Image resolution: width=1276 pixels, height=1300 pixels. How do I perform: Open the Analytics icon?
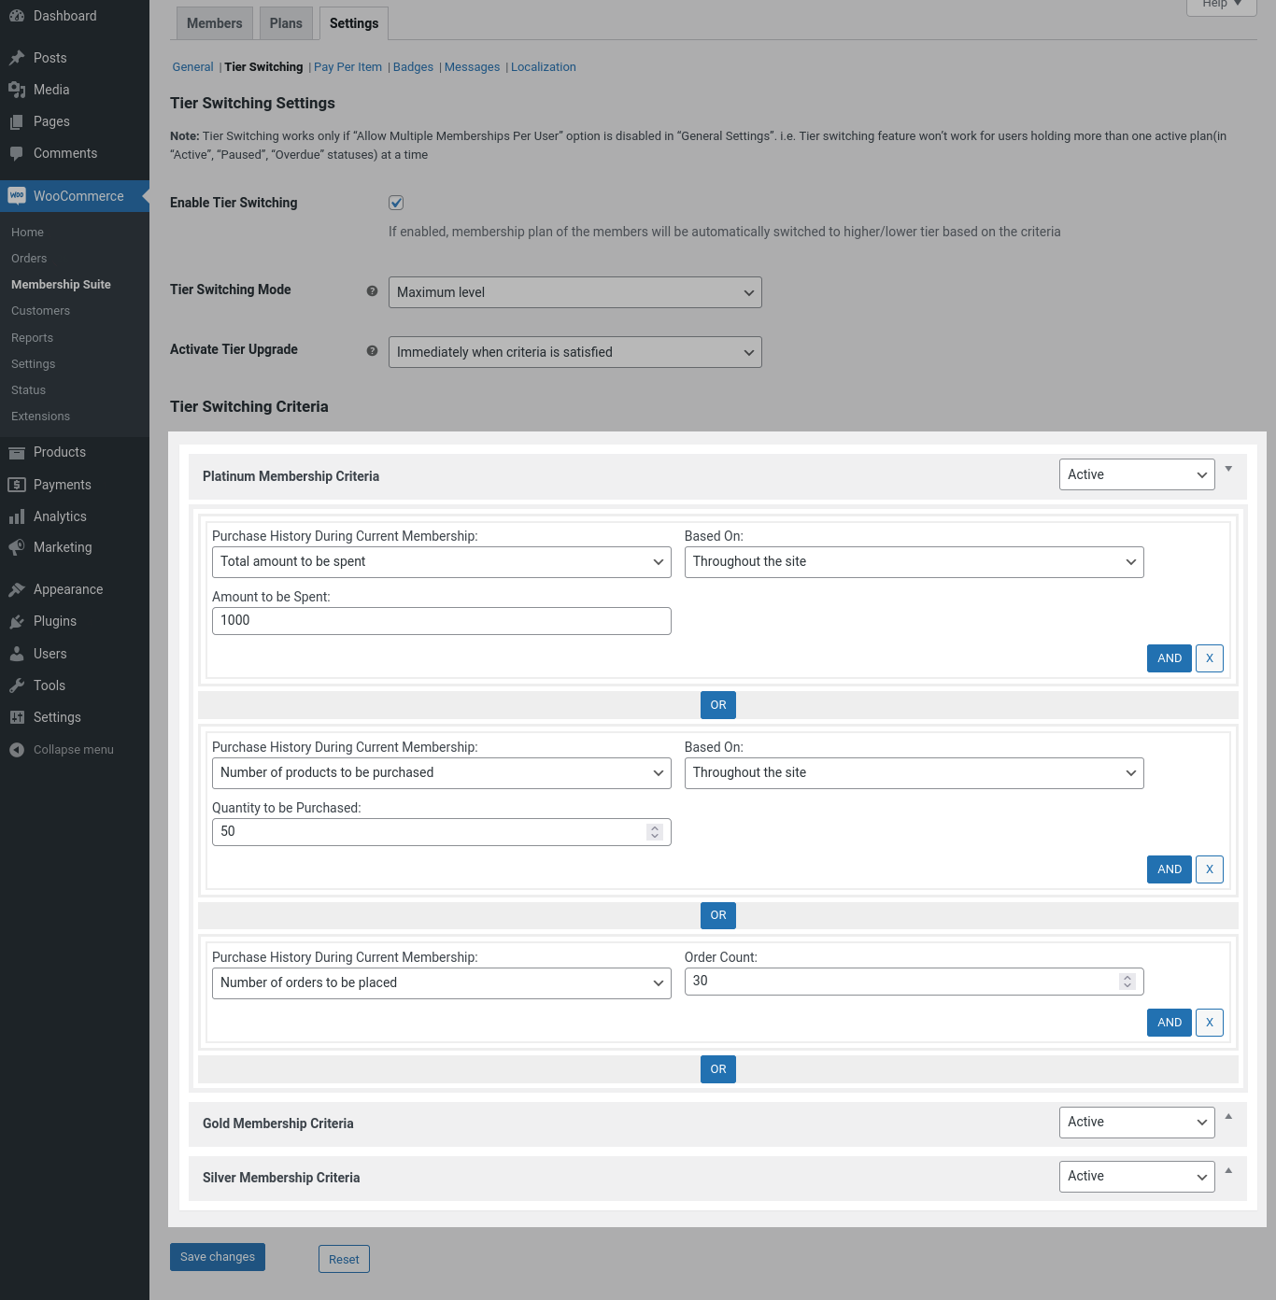(x=17, y=516)
